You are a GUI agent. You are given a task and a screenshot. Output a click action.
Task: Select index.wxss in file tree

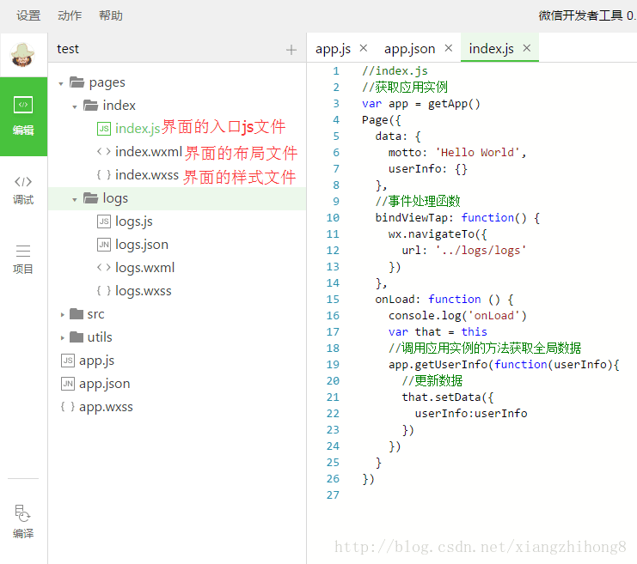[146, 175]
